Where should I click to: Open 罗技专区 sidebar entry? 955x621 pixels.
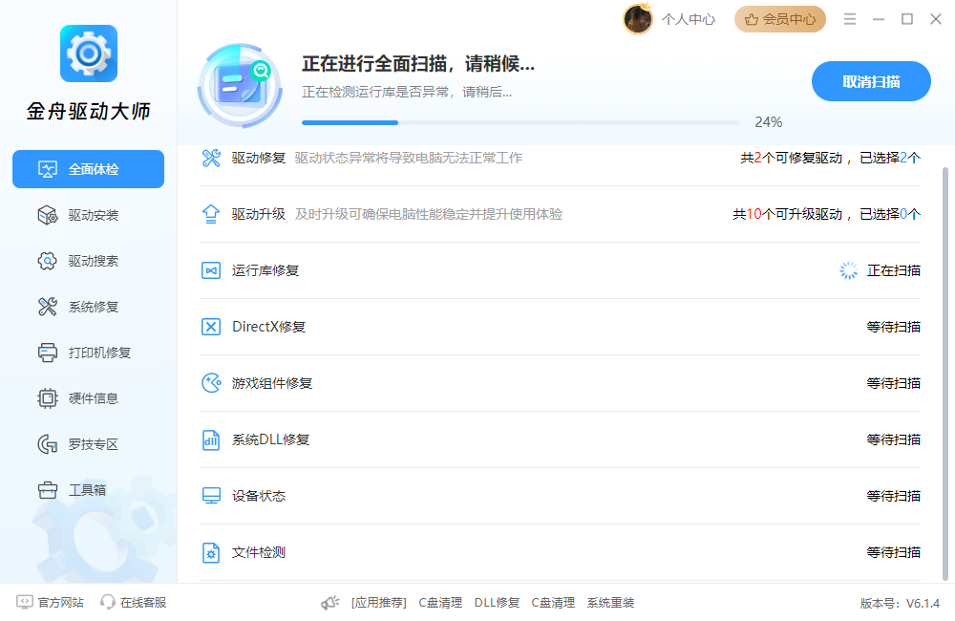coord(88,444)
